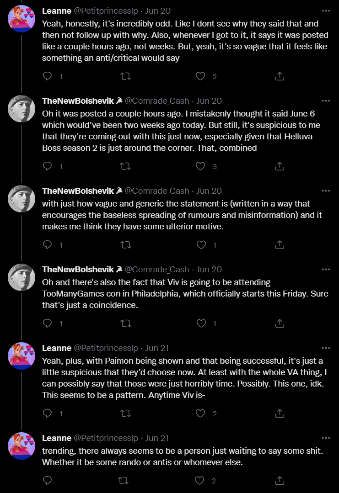Open more options on Paimon tweet
Viewport: 339px width, 493px height.
[326, 348]
